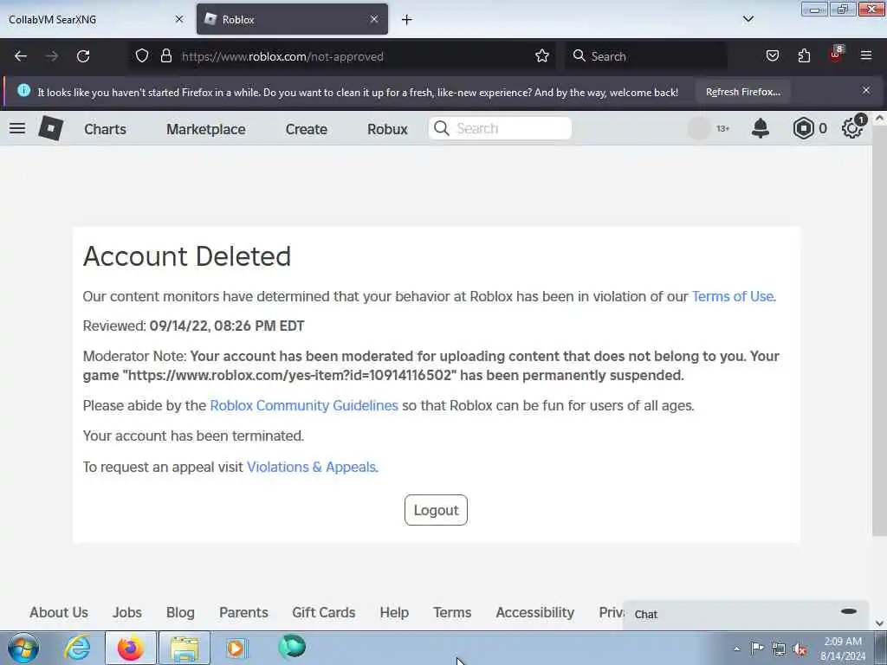Close the Roblox tab
This screenshot has height=665, width=887.
[374, 19]
